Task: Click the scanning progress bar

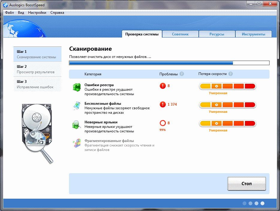Action: (x=169, y=63)
